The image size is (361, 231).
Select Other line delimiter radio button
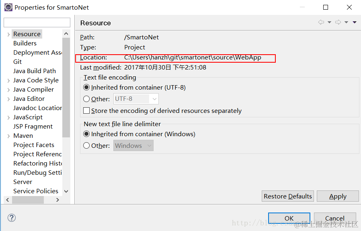pos(86,146)
